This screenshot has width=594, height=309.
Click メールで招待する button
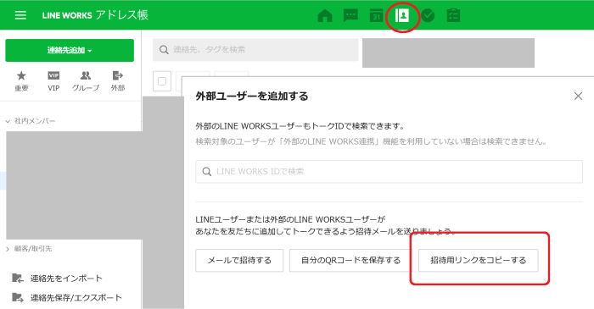[239, 260]
